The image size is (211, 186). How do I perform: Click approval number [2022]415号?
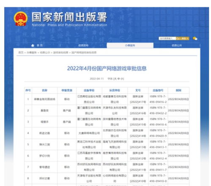[138, 125]
